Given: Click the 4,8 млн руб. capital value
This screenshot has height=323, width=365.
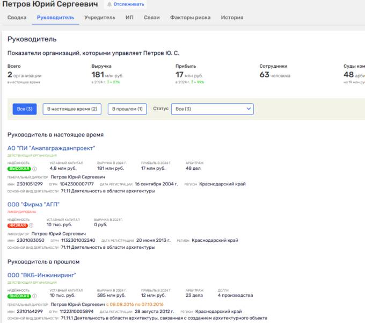Looking at the screenshot, I should point(63,168).
